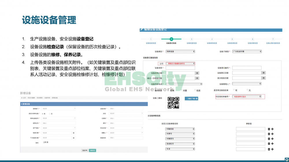Open the 使用部门 dropdown in 新增设备 form
The width and height of the screenshot is (289, 162).
(x=59, y=109)
